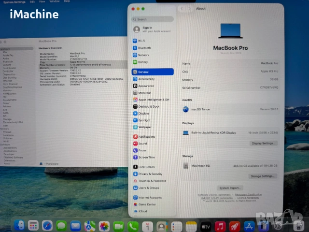
Task: Open Accessibility settings in sidebar
Action: pyautogui.click(x=144, y=79)
